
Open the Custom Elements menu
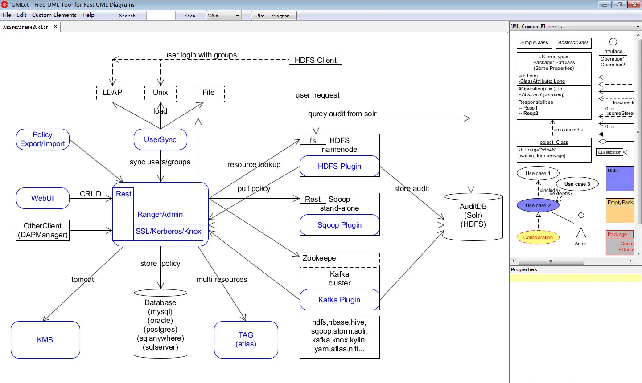(54, 15)
